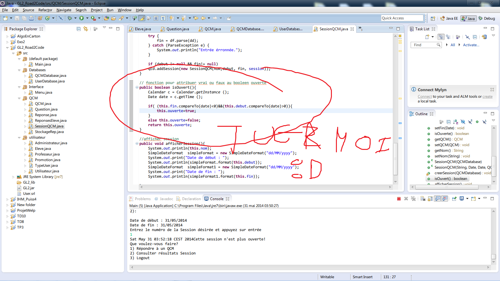Expand the TD10 project node
Viewport: 500px width, 281px height.
coord(7,216)
